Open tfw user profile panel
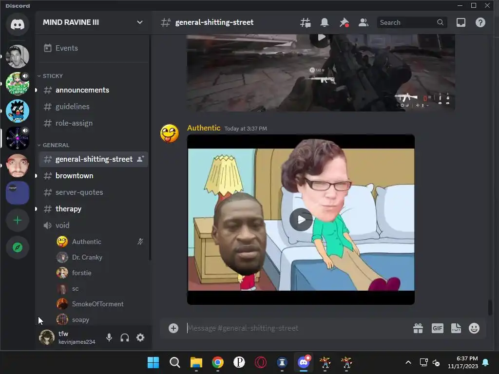This screenshot has height=374, width=499. pos(67,337)
